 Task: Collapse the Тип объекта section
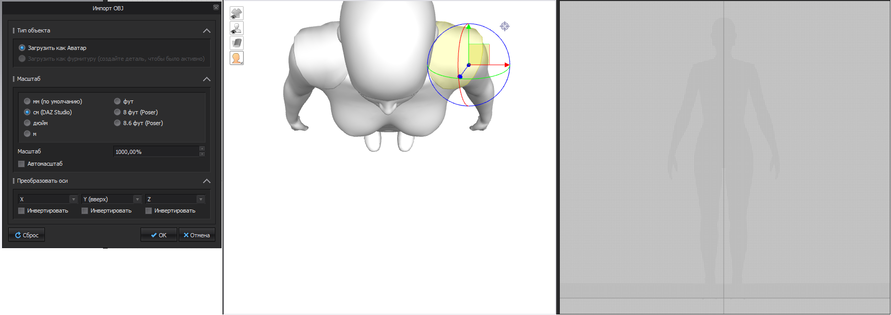click(x=207, y=31)
